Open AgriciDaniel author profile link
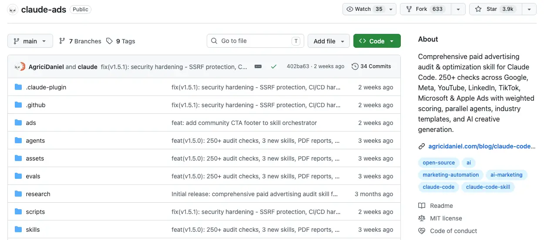The image size is (544, 240). tap(46, 66)
